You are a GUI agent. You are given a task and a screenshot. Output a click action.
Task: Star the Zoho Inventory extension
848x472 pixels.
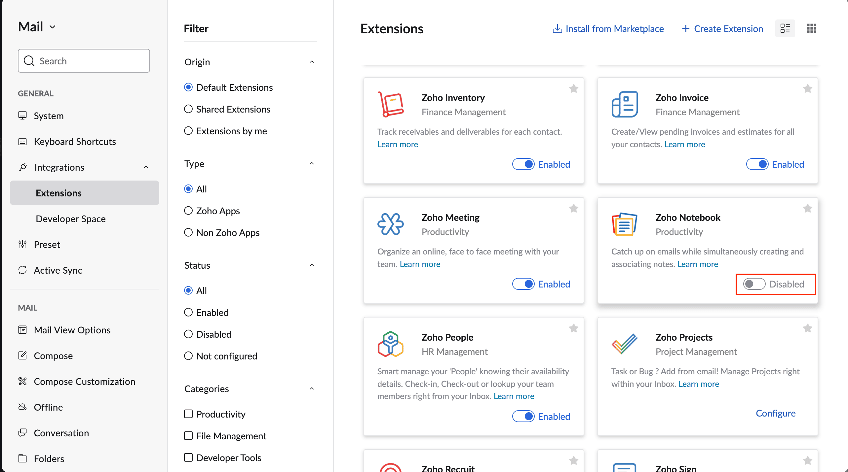tap(573, 88)
